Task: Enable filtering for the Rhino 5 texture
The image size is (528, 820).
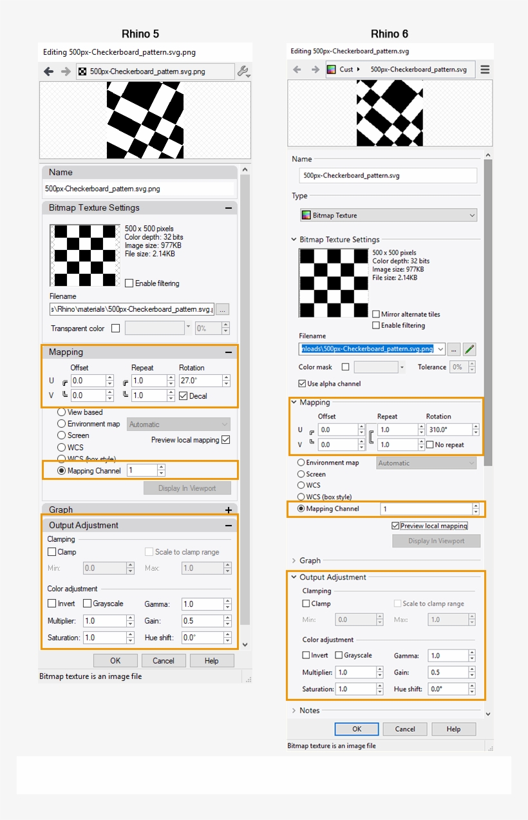Action: click(x=129, y=284)
